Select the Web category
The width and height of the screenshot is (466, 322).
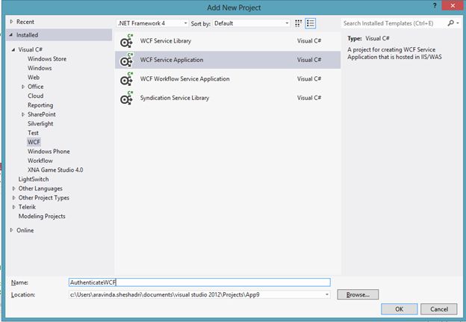tap(34, 77)
